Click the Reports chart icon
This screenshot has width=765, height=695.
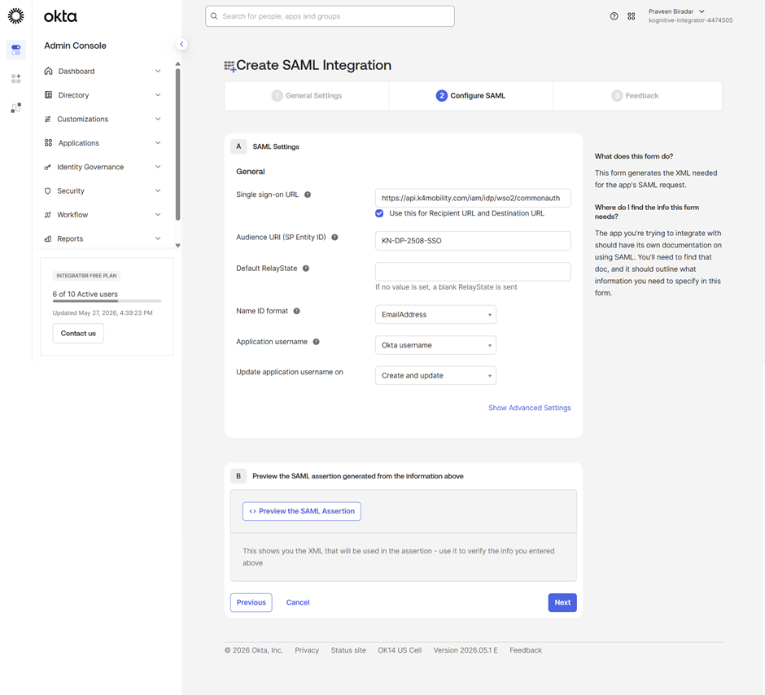(x=47, y=239)
